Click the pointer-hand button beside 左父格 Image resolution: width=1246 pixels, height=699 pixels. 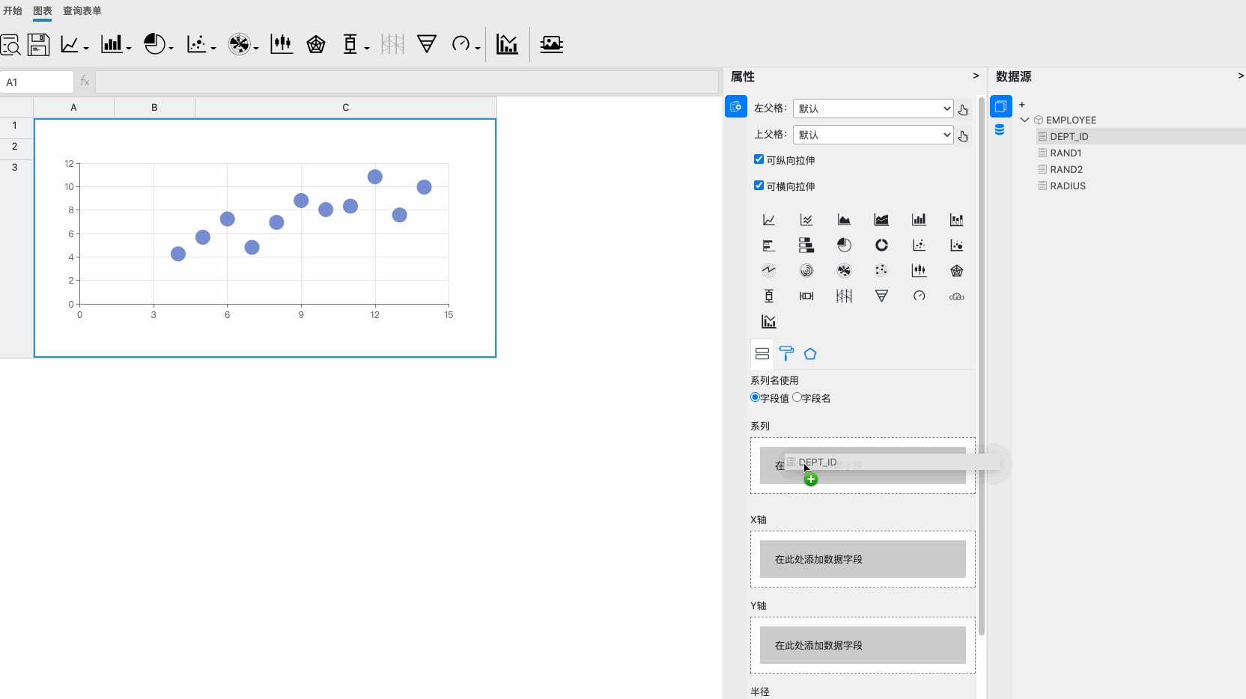(963, 110)
